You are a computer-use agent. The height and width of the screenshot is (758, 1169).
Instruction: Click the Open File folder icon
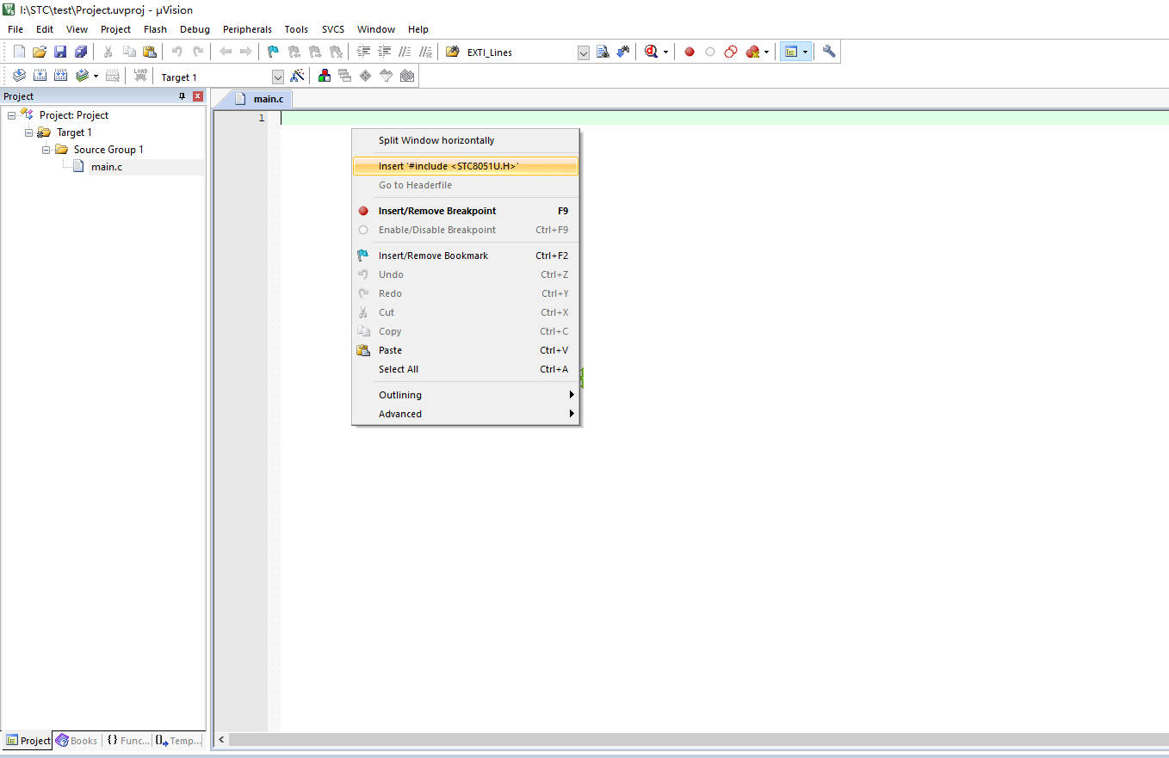(40, 52)
